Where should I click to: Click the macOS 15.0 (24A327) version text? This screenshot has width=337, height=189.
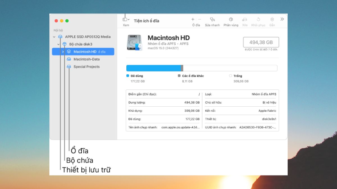(163, 48)
